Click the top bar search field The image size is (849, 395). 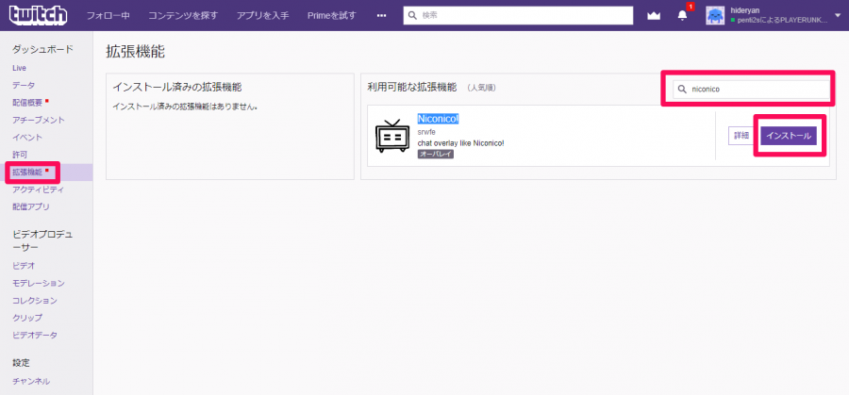518,16
